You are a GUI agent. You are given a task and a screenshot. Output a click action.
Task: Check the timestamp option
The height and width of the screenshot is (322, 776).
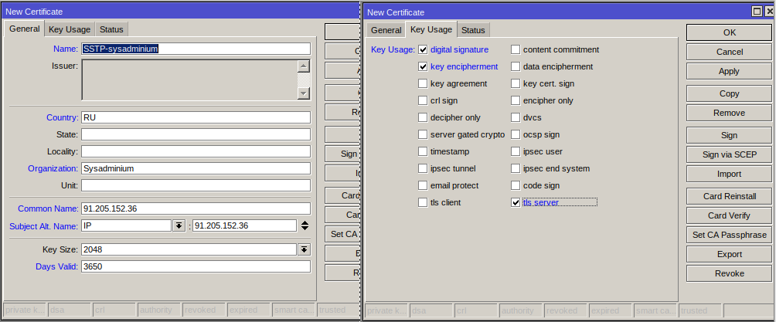423,151
